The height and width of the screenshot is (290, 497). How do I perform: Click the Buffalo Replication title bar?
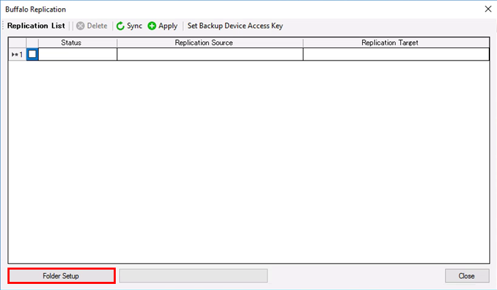click(204, 9)
